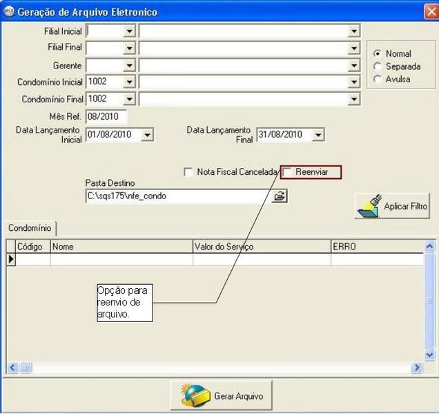This screenshot has height=414, width=439.
Task: Enable the Nota Fiscal Cancelada checkbox
Action: pos(188,172)
